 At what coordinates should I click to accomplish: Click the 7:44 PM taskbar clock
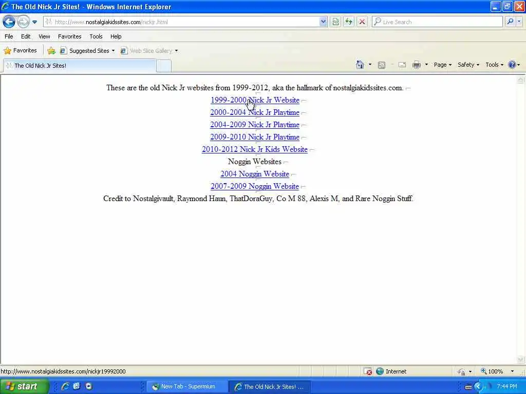(x=507, y=387)
